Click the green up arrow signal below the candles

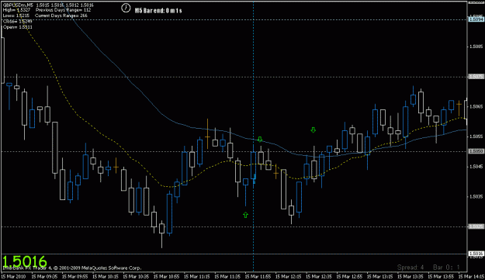tap(245, 215)
